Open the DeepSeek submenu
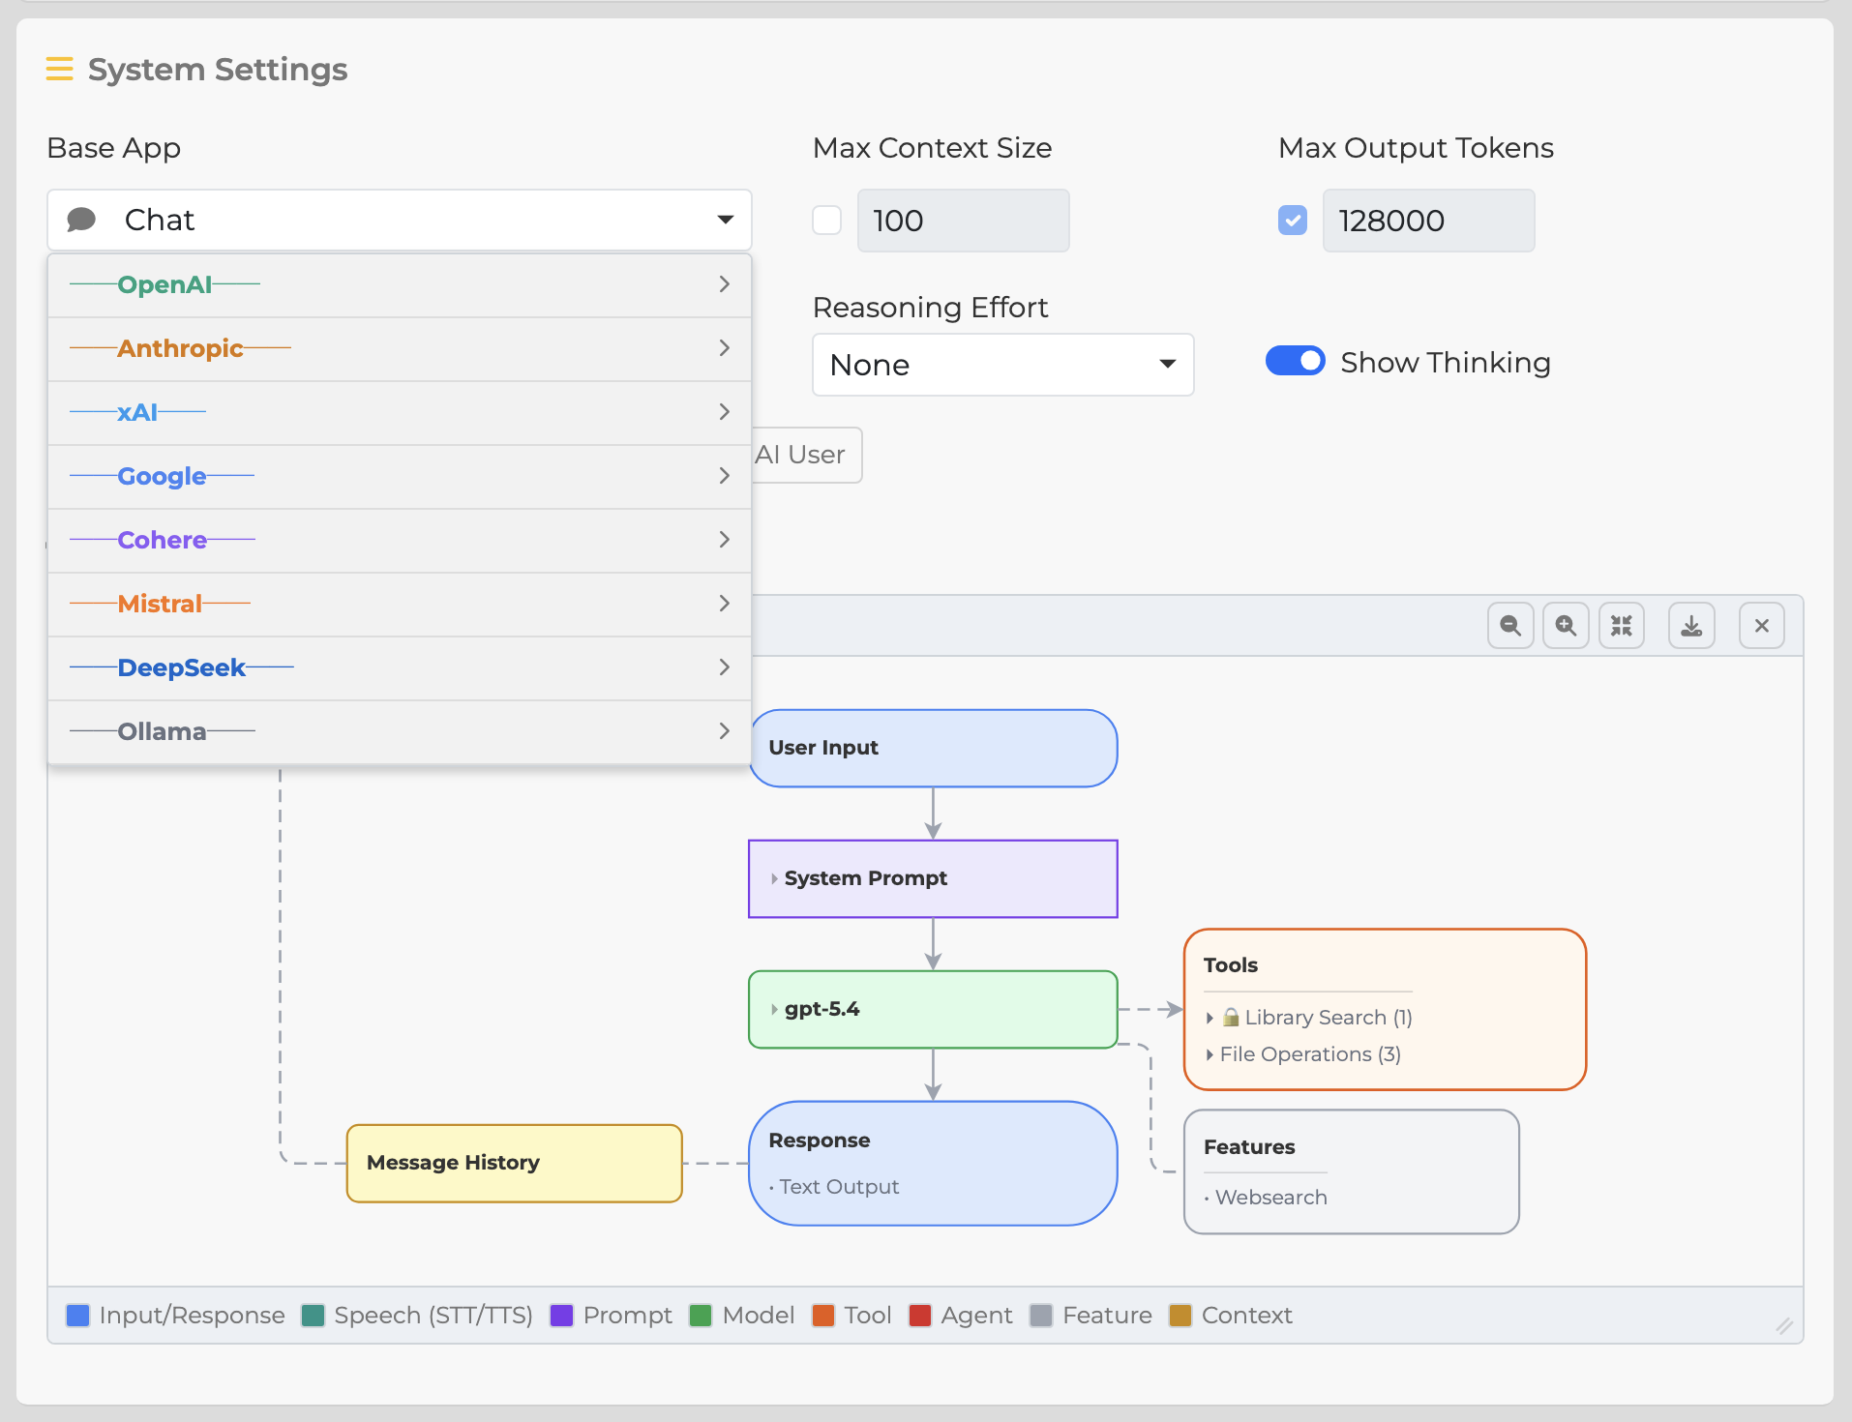This screenshot has width=1852, height=1422. pos(400,667)
